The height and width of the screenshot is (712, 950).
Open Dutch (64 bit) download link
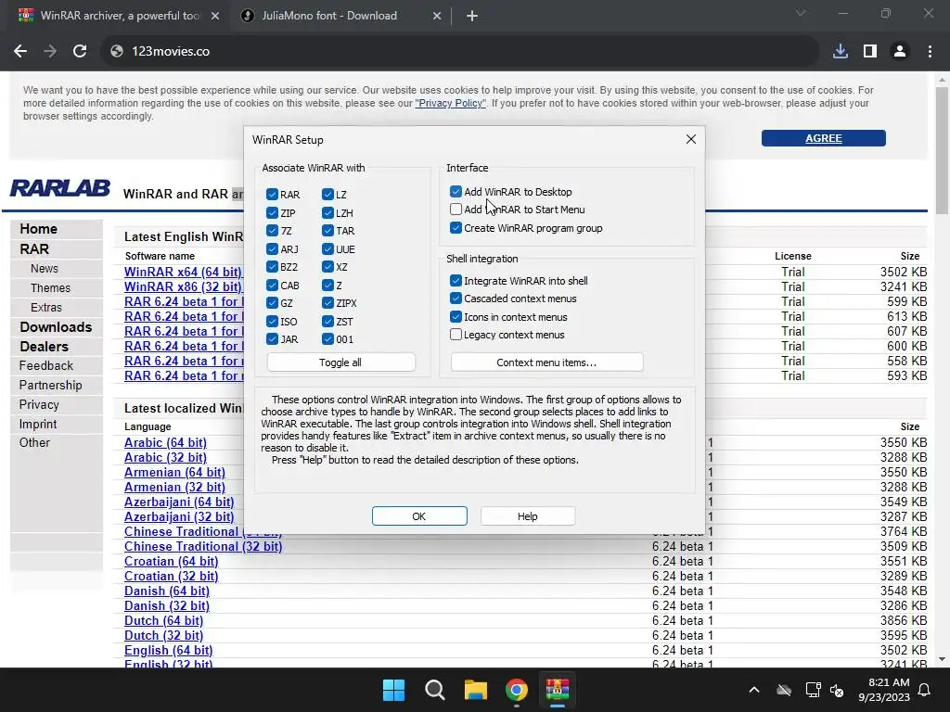163,621
